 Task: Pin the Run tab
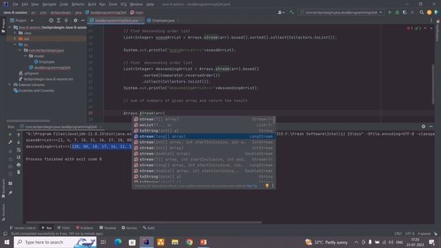pos(10,193)
